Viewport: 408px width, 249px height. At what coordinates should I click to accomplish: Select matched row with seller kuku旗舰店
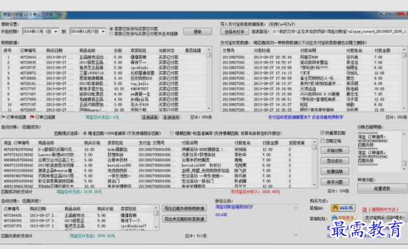[x=157, y=149]
